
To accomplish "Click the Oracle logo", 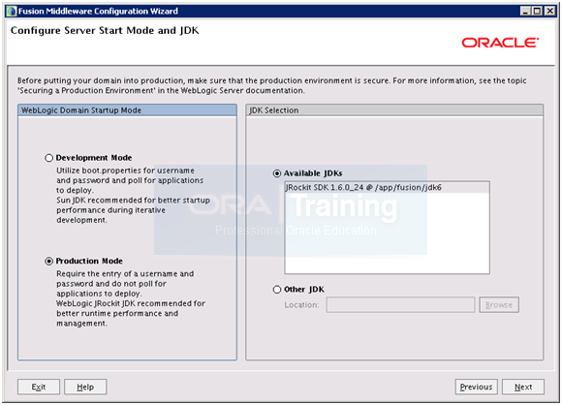I will click(x=500, y=43).
